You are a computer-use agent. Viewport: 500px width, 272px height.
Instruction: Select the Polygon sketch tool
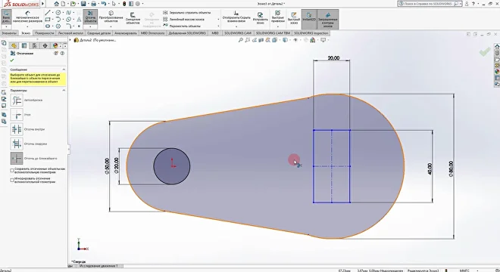(x=58, y=26)
